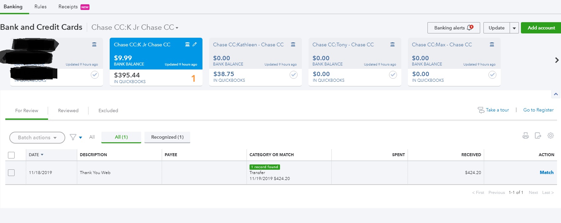Click the pencil edit icon on K Jr Chase CC card
The width and height of the screenshot is (561, 223).
[x=195, y=44]
